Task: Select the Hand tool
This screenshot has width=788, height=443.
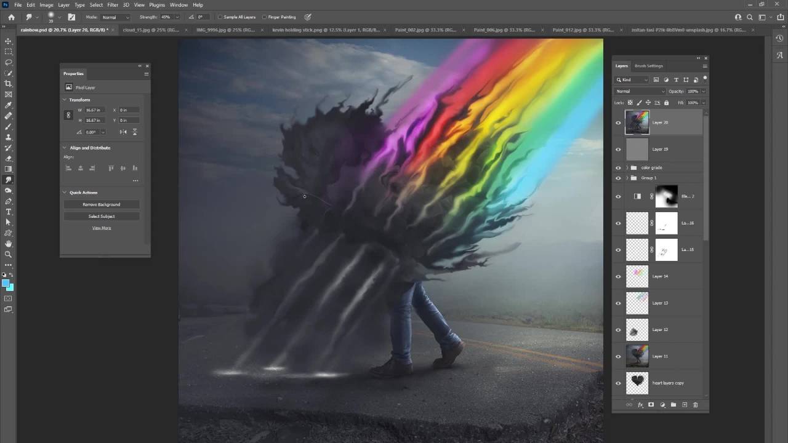Action: coord(8,244)
